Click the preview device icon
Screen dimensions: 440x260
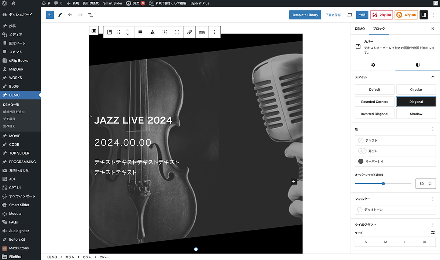[350, 15]
